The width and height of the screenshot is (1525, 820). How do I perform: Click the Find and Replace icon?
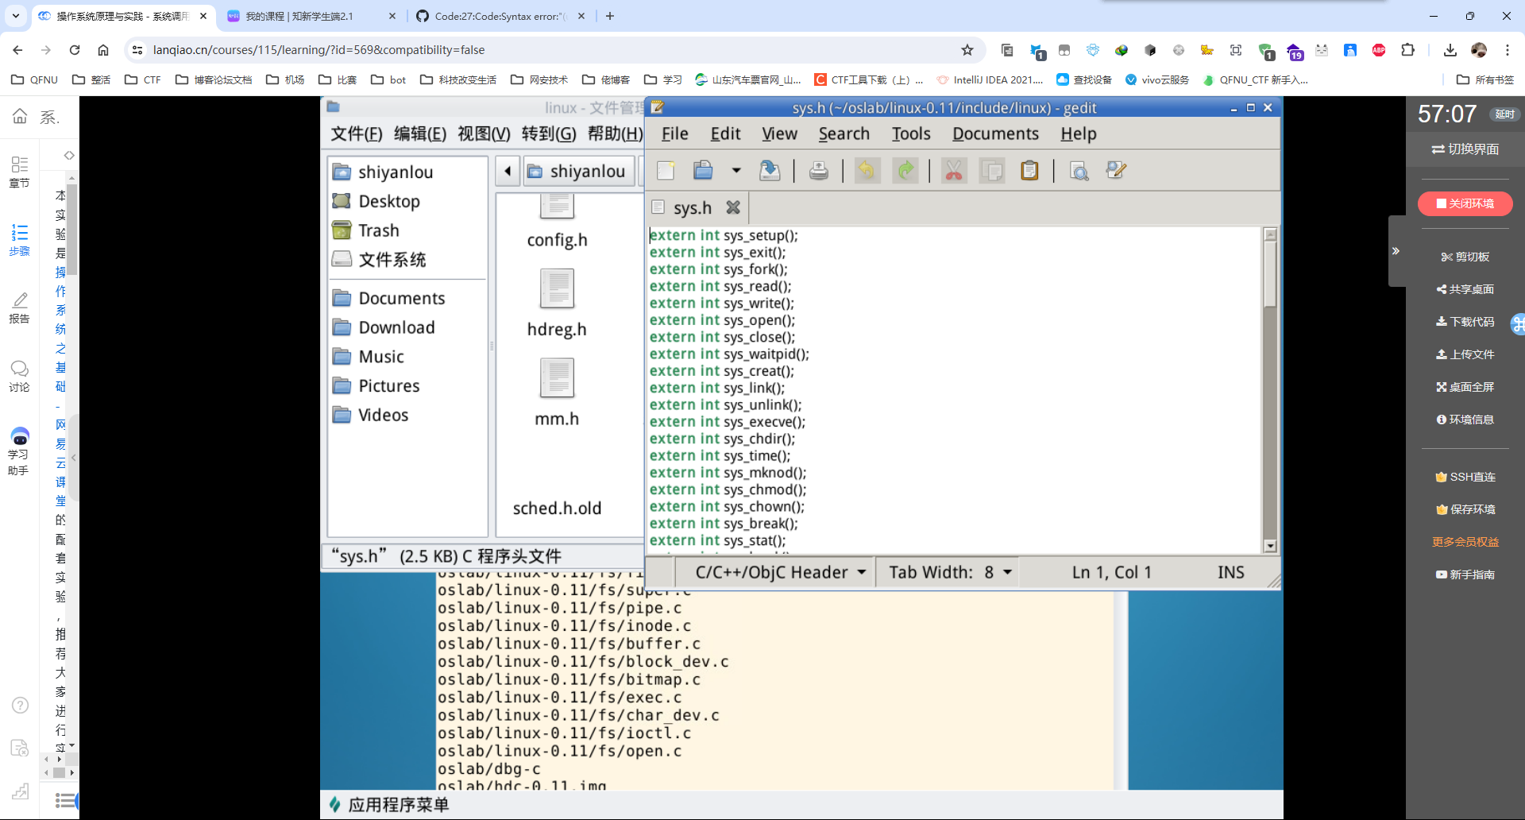[1116, 170]
